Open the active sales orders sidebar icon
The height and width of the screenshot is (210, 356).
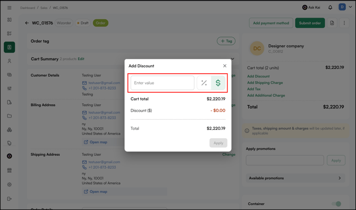click(x=10, y=47)
